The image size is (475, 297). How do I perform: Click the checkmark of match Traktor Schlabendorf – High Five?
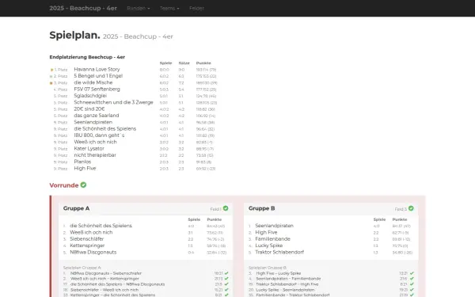point(412,284)
